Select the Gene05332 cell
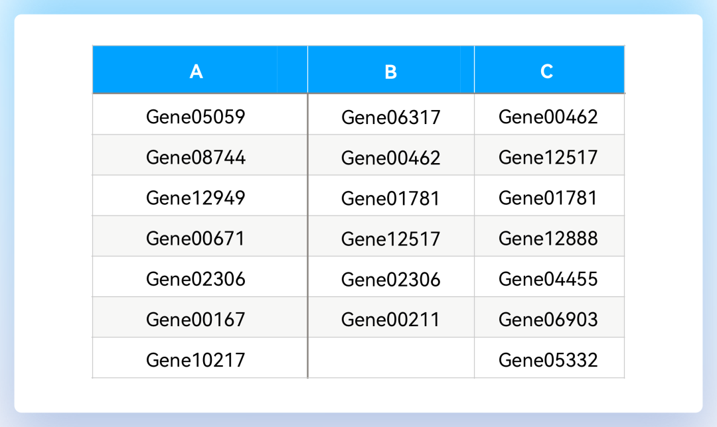This screenshot has height=427, width=717. click(549, 358)
